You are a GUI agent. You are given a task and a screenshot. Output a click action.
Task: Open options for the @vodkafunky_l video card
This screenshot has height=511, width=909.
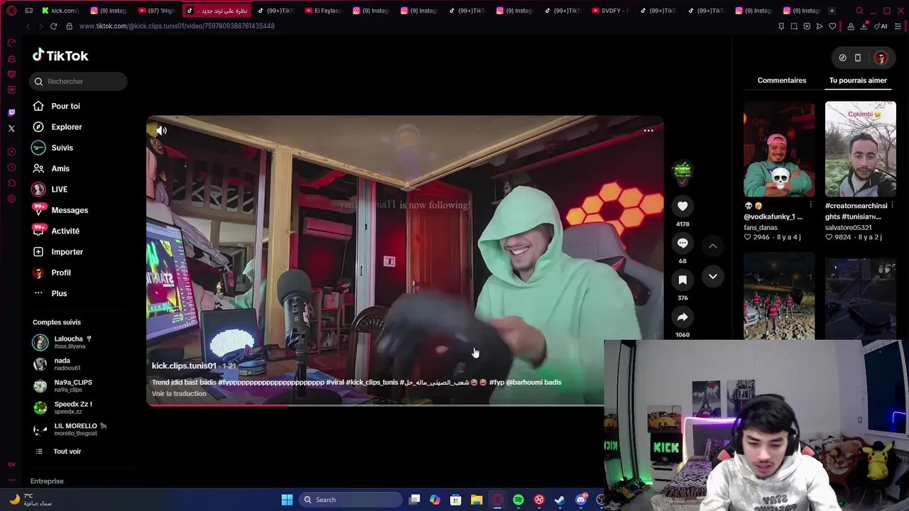pyautogui.click(x=810, y=206)
